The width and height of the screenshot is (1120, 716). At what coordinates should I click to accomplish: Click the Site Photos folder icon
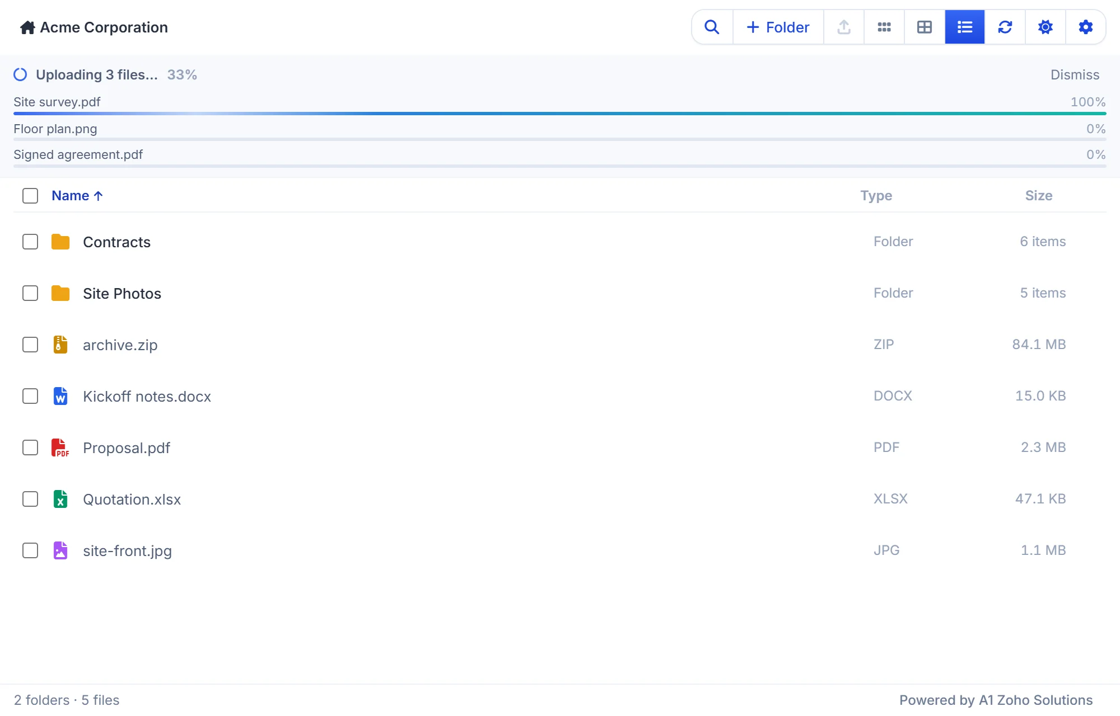coord(60,293)
